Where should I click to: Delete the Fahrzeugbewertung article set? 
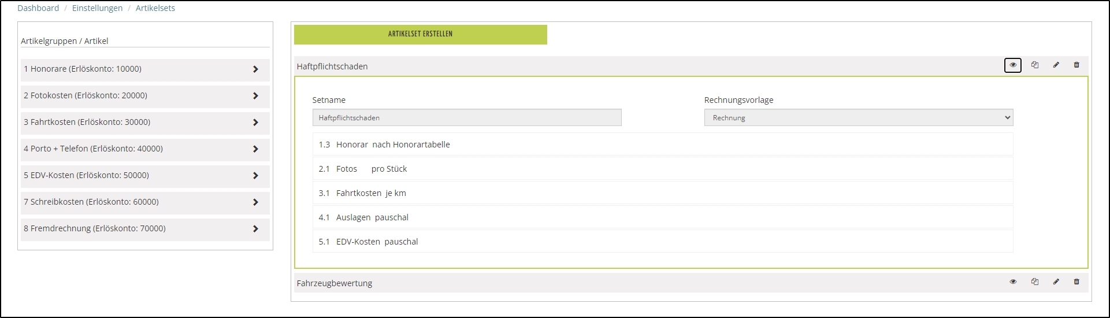click(x=1076, y=282)
